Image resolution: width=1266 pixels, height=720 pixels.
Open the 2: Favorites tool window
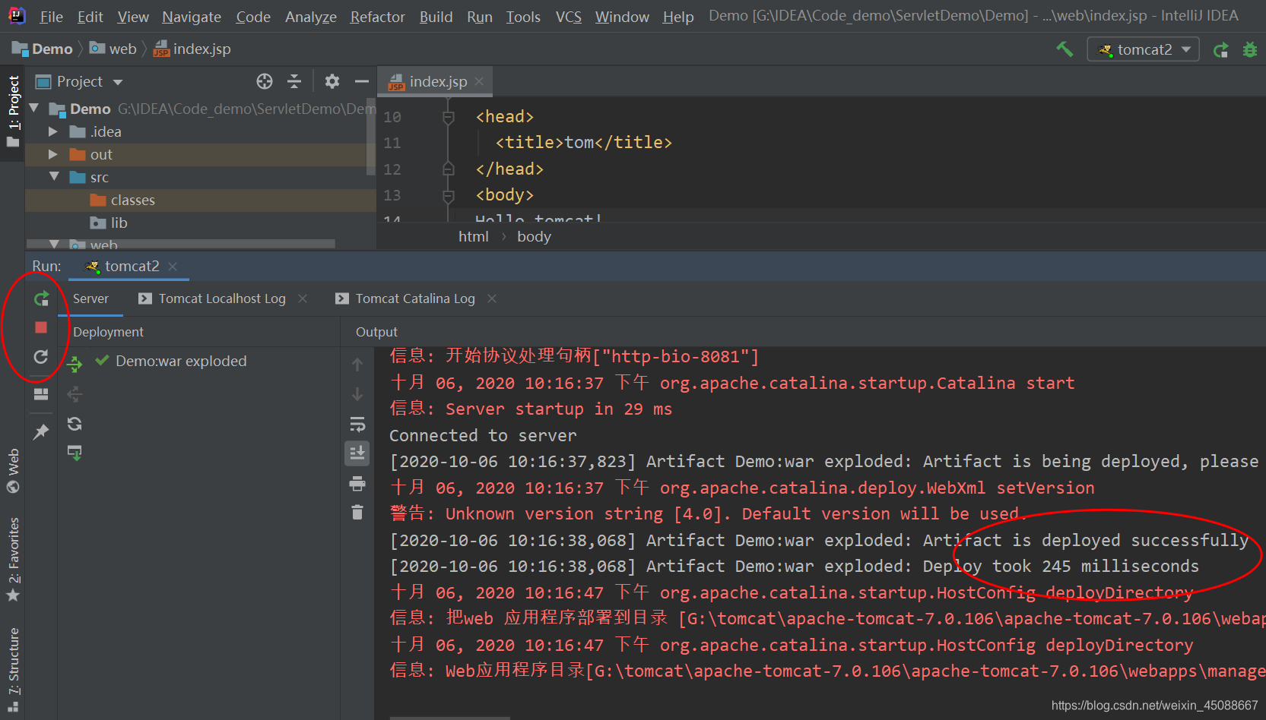pos(13,559)
